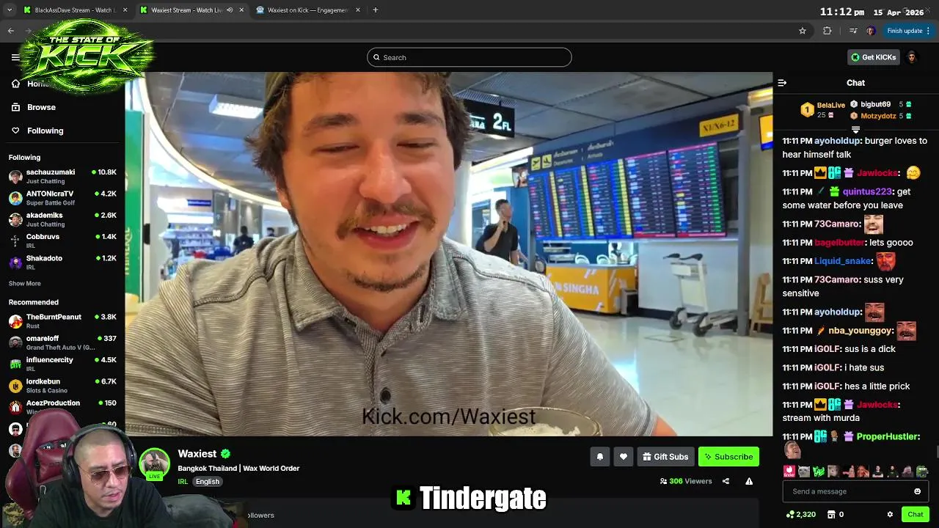Go back in browser history
939x528 pixels.
(11, 31)
